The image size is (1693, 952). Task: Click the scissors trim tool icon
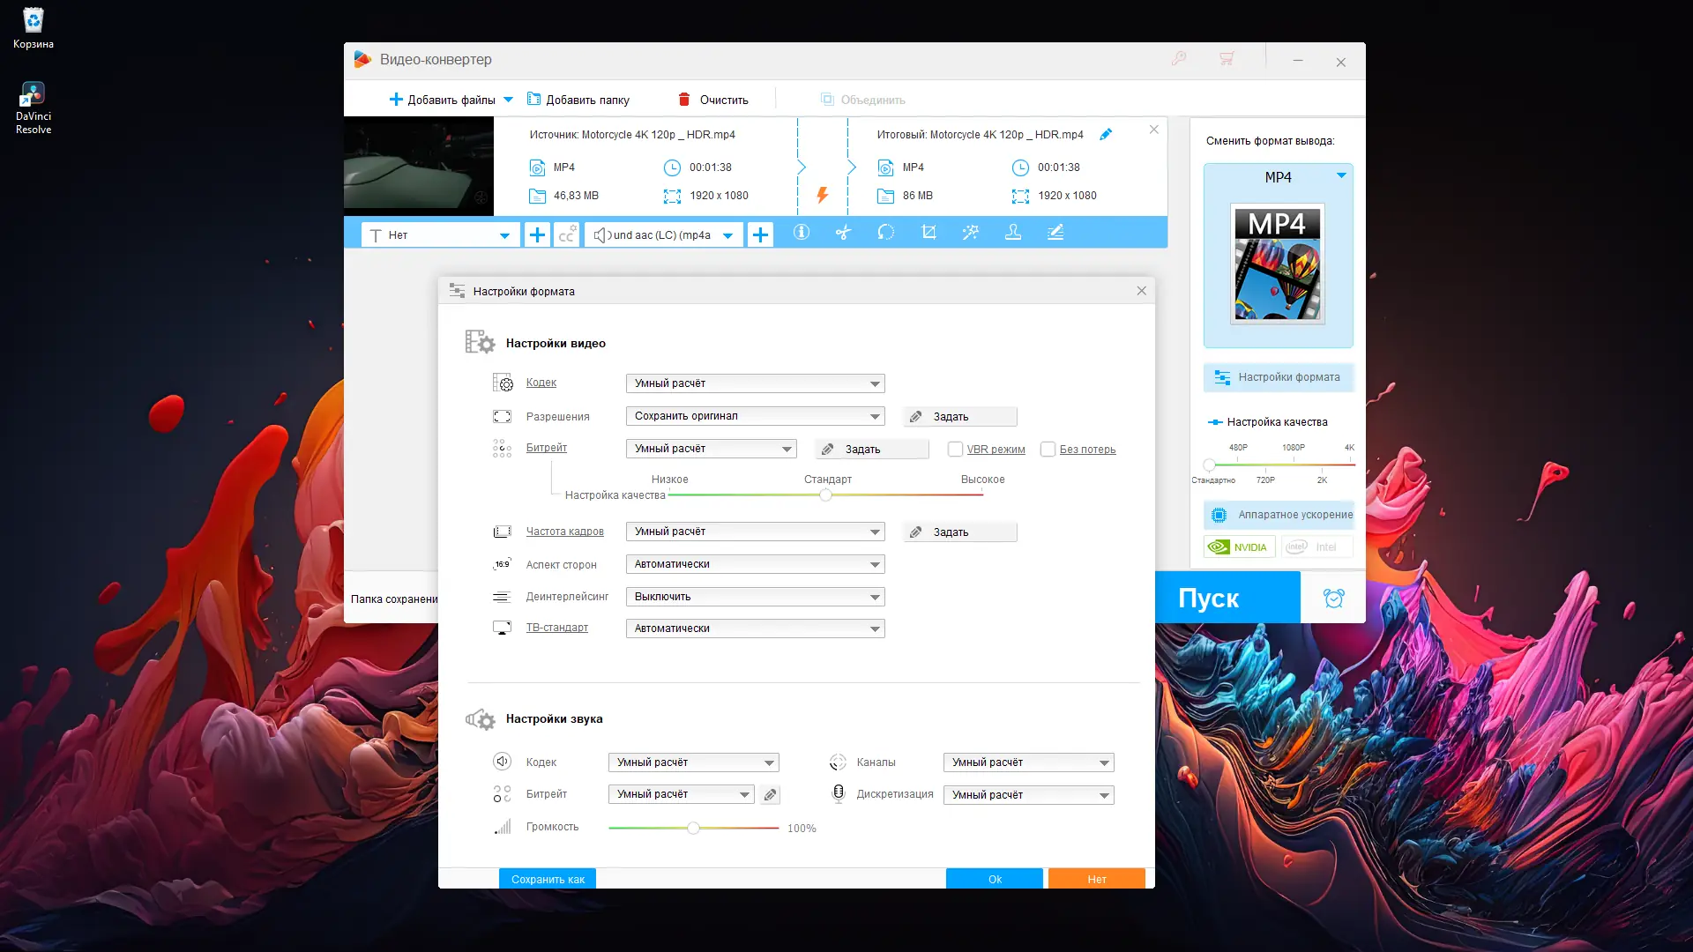[x=844, y=233]
